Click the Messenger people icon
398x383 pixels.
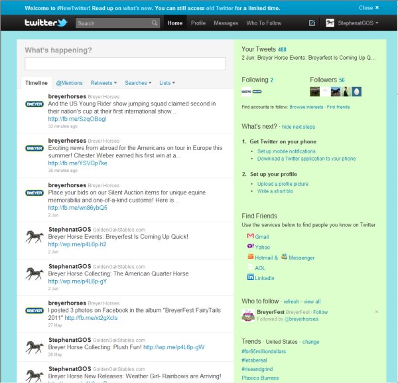(x=285, y=256)
